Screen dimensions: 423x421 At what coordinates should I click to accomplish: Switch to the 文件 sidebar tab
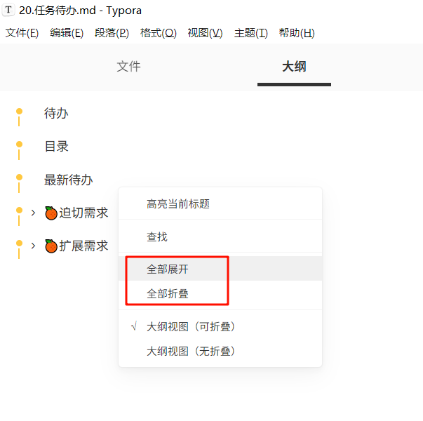[128, 67]
